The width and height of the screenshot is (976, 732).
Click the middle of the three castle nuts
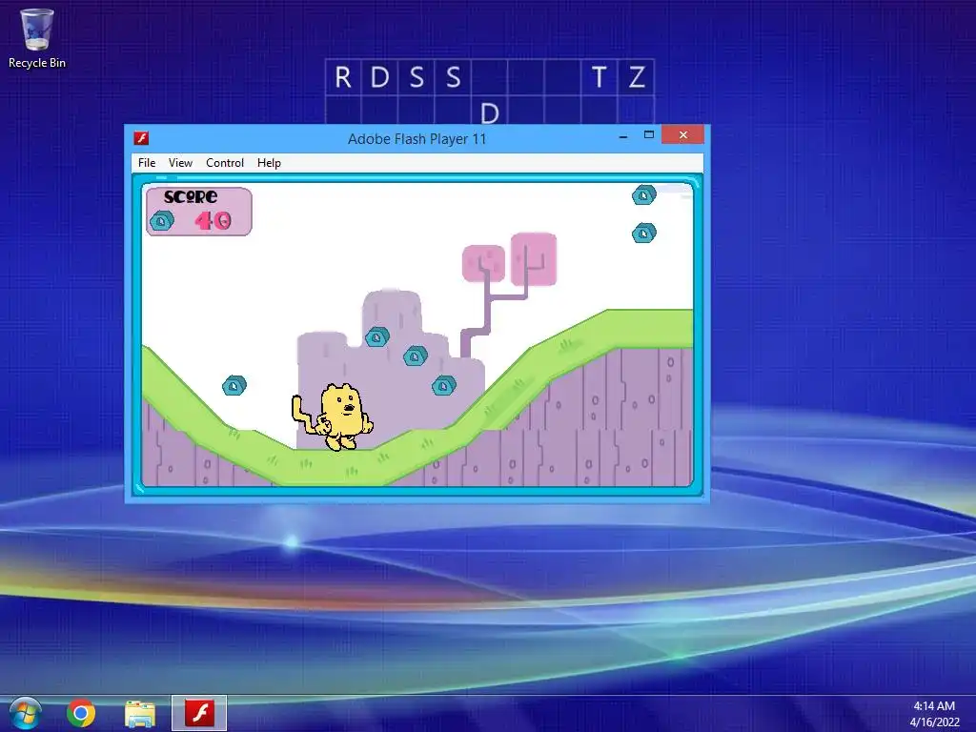pos(416,356)
